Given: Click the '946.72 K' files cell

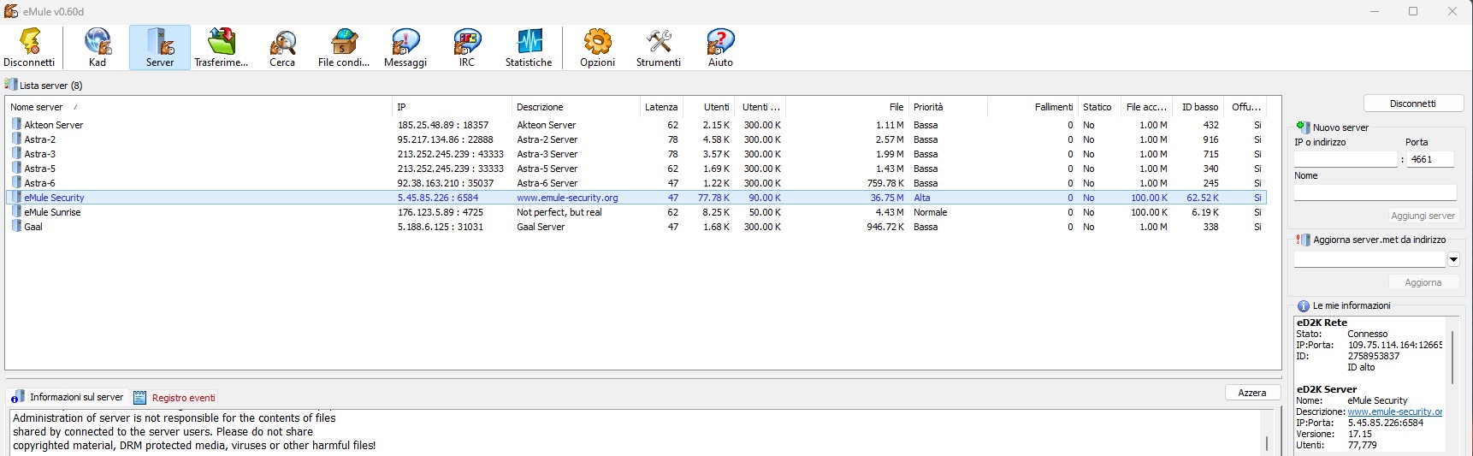Looking at the screenshot, I should [885, 227].
